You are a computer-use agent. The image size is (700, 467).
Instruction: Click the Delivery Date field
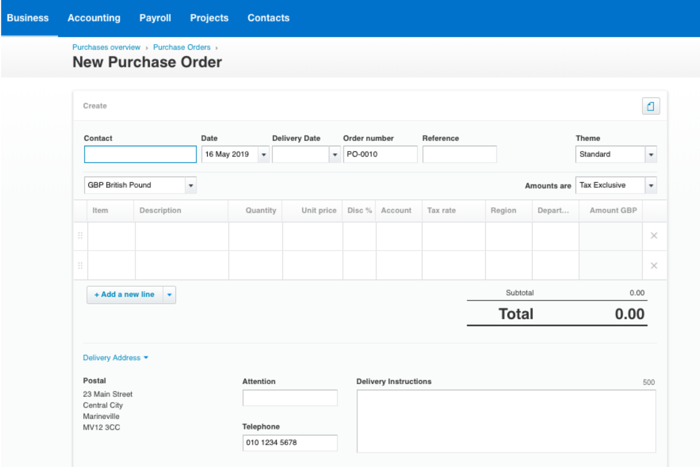tap(301, 154)
